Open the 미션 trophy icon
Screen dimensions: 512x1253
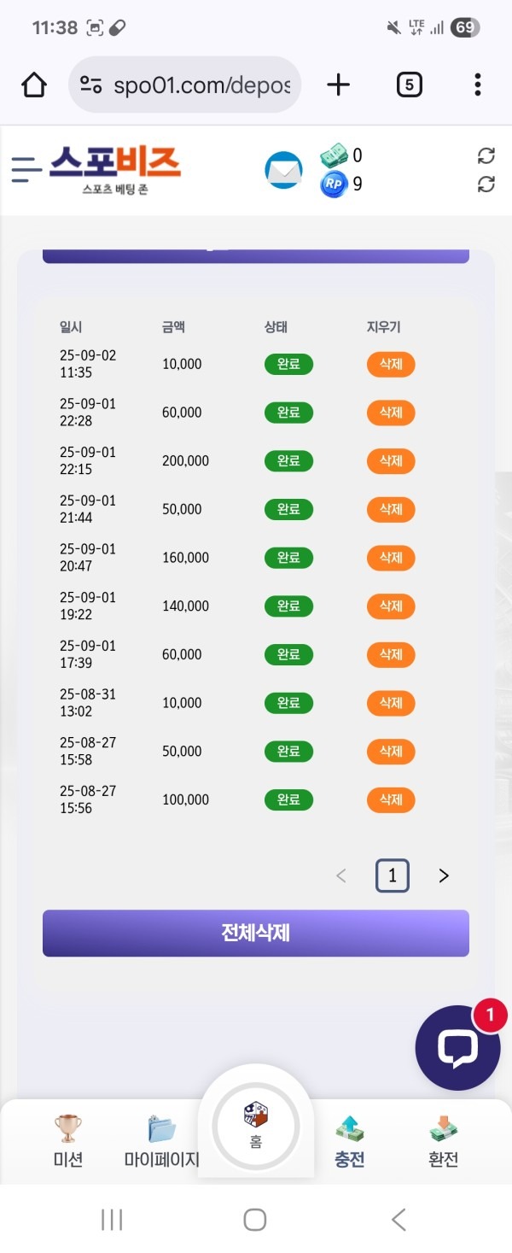pos(67,1129)
